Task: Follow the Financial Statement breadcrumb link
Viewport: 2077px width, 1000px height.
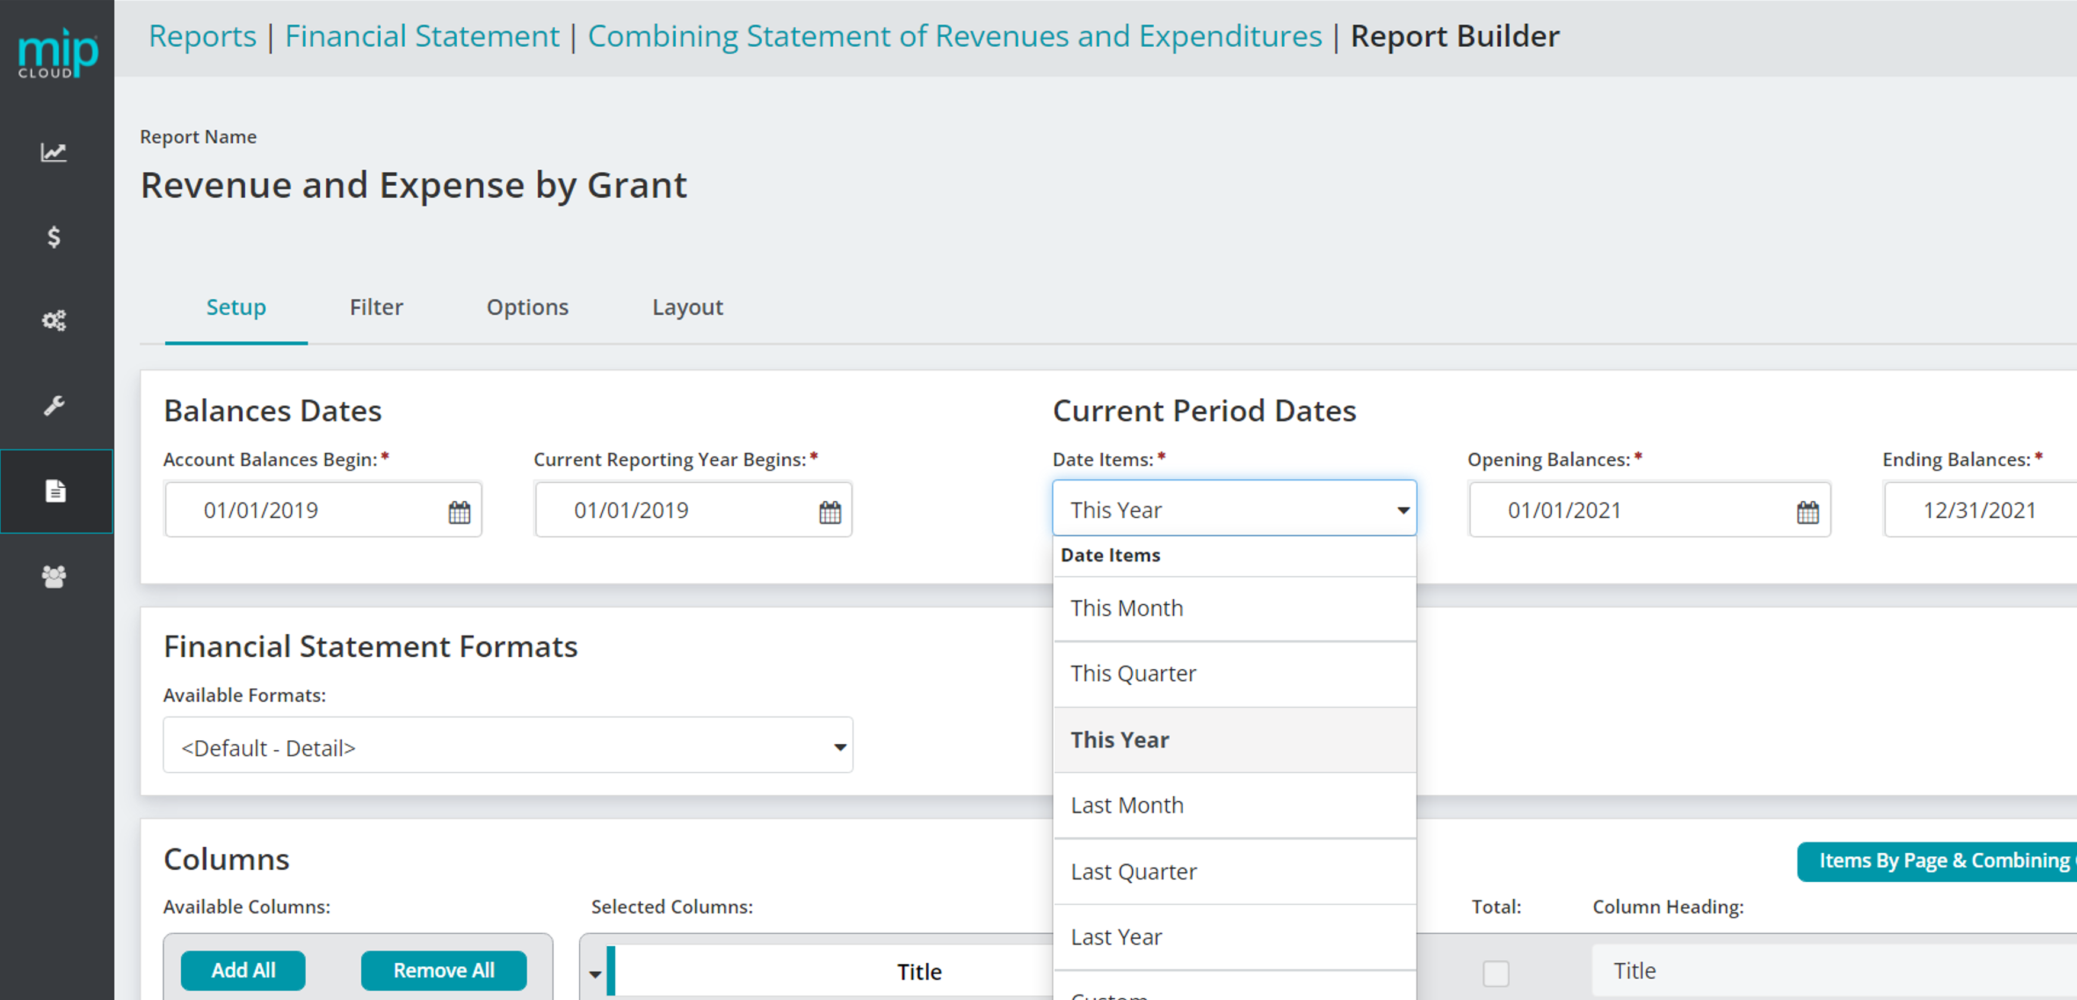Action: click(422, 37)
